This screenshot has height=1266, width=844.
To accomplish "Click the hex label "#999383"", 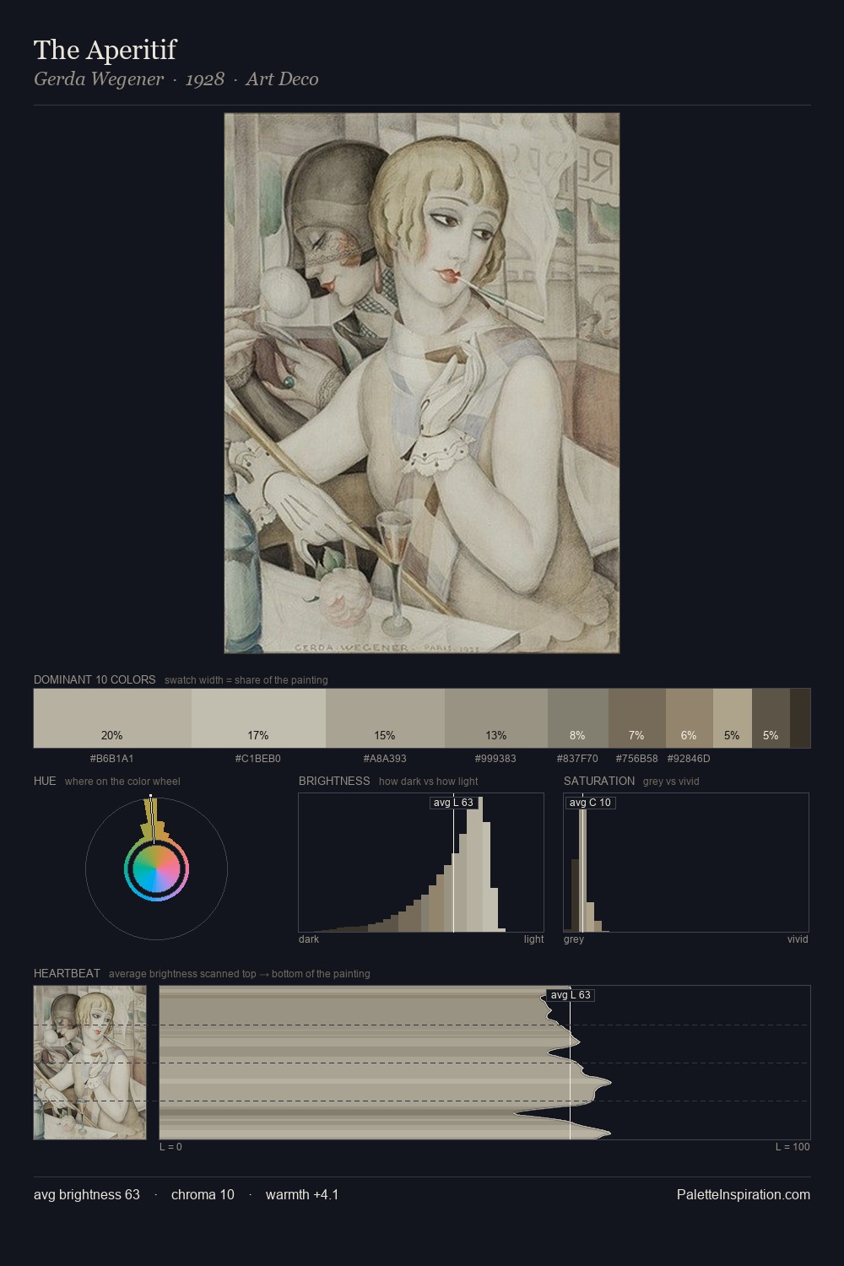I will (x=496, y=758).
